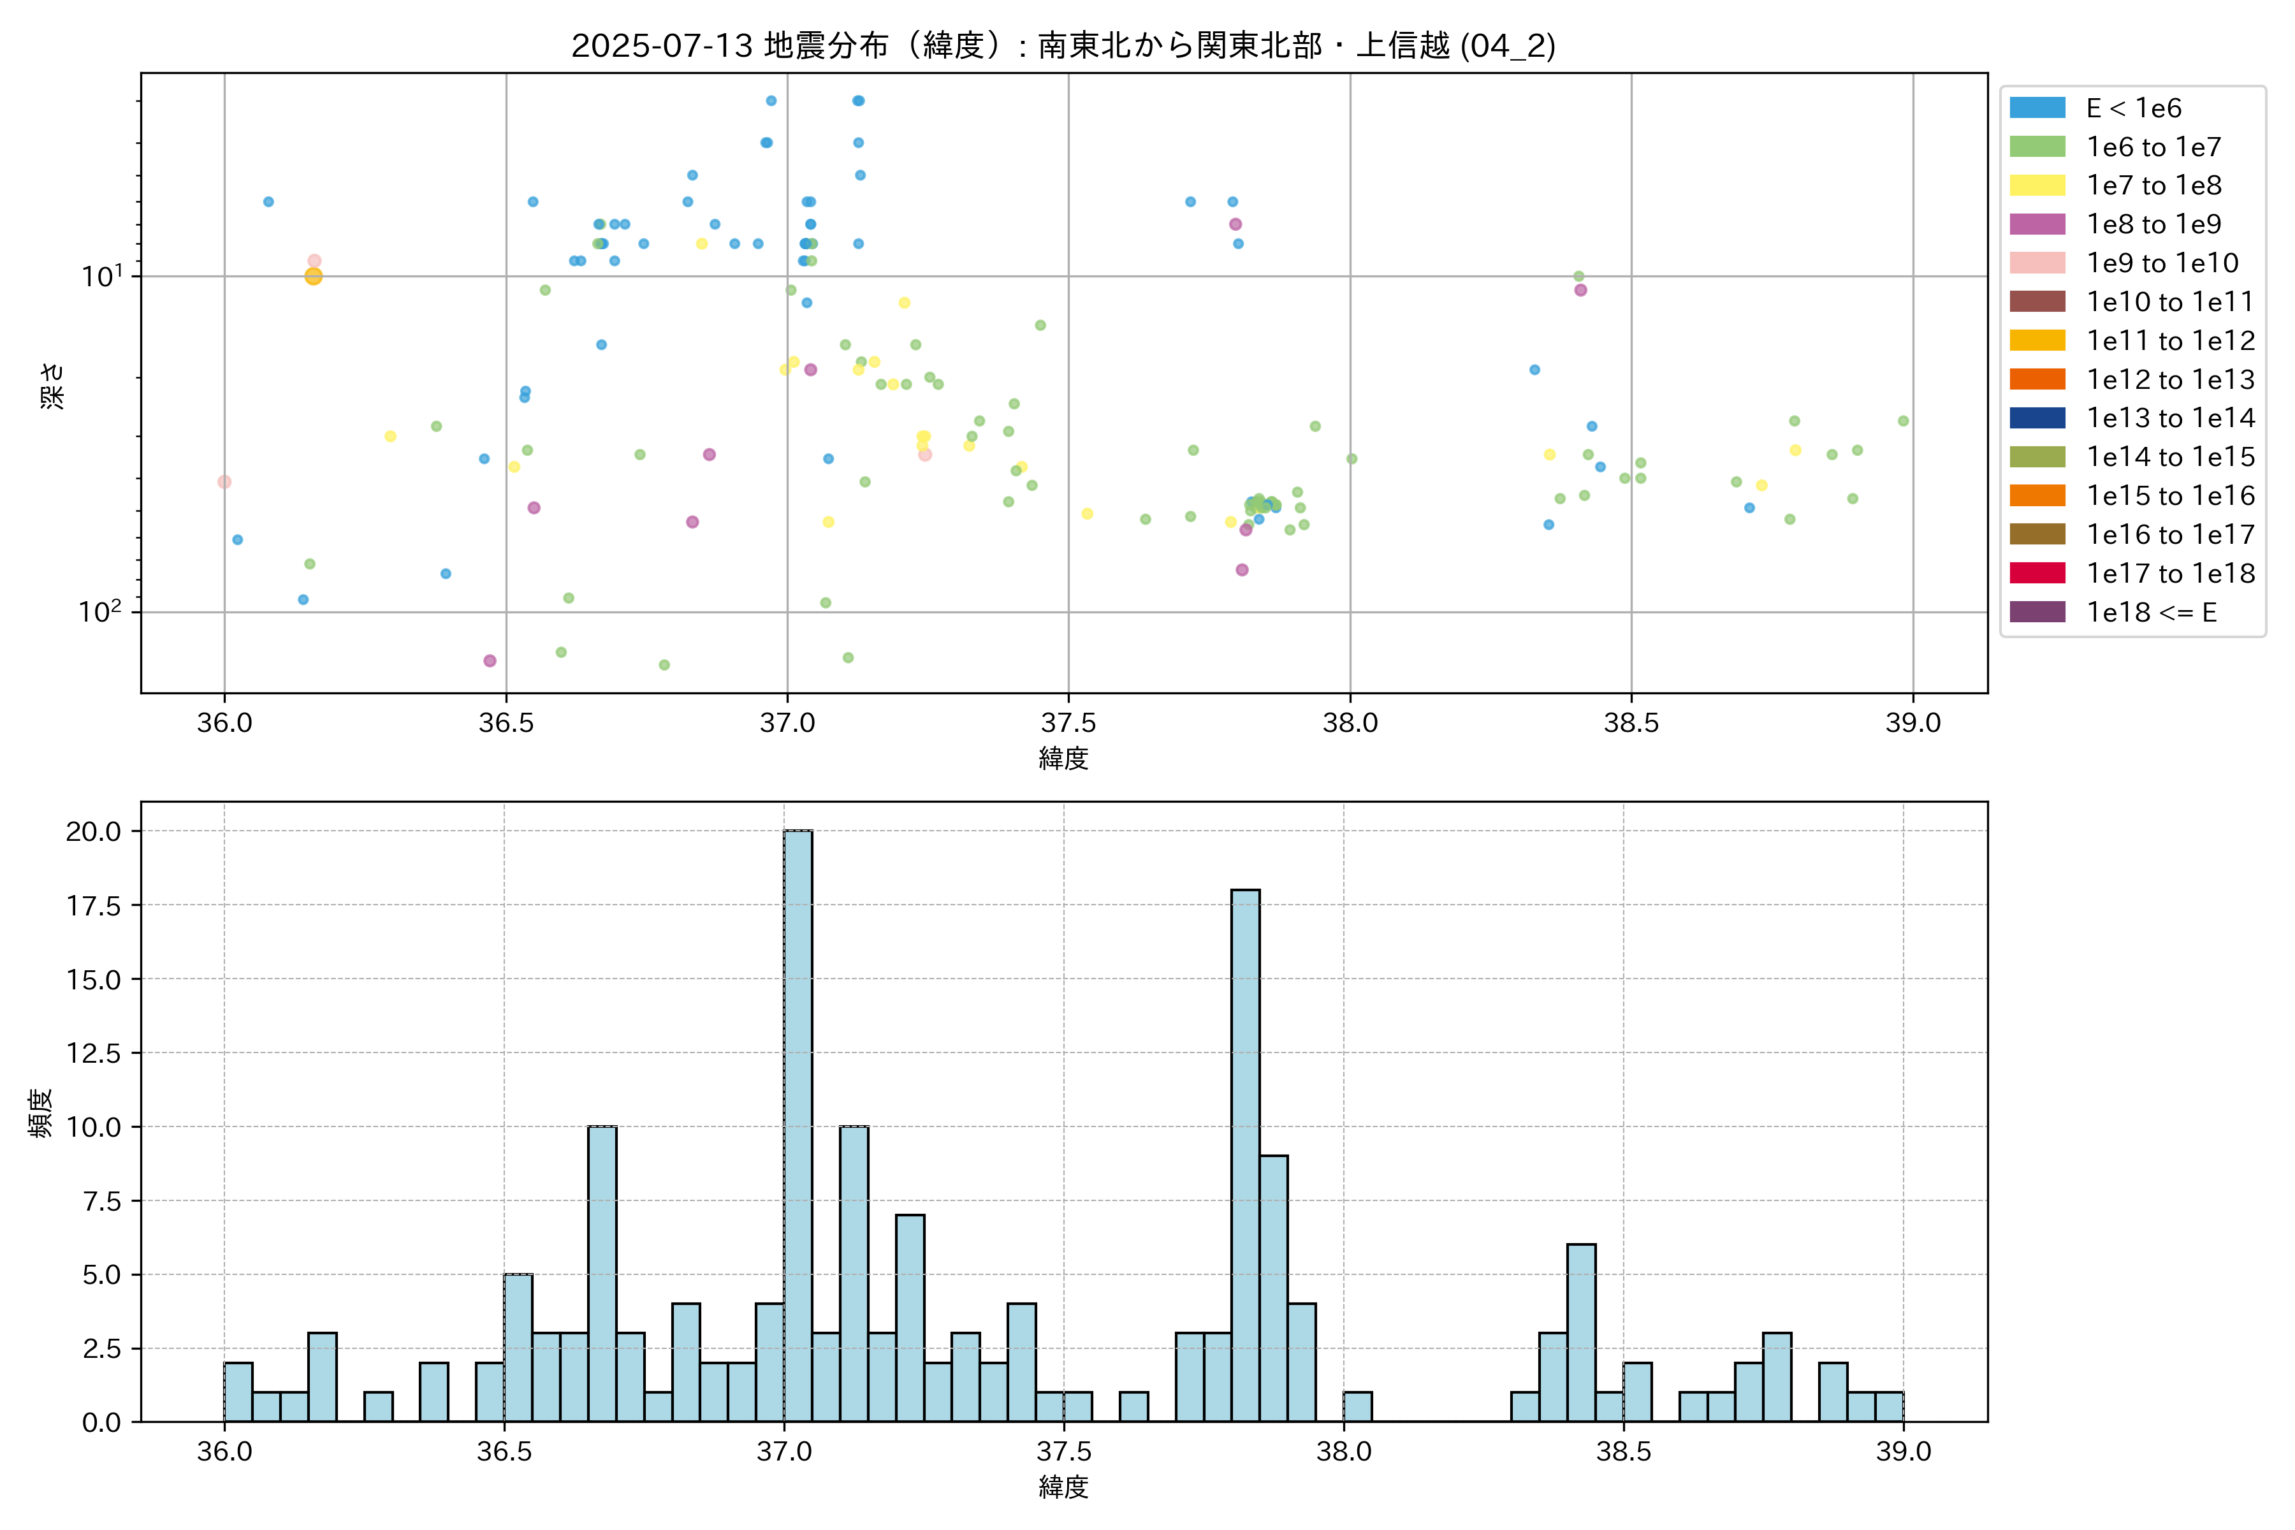Click the 頻度 y-axis label of histogram
The height and width of the screenshot is (1530, 2295).
tap(40, 1112)
